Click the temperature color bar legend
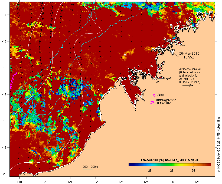Image resolution: width=222 pixels, height=184 pixels. (x=170, y=165)
